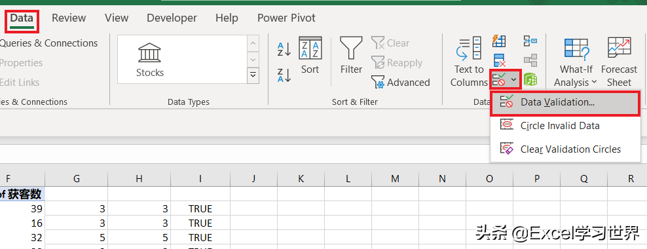
Task: Switch to the Power Pivot tab
Action: (x=286, y=18)
